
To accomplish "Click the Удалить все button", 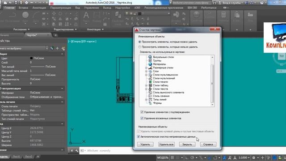I will tap(166, 144).
